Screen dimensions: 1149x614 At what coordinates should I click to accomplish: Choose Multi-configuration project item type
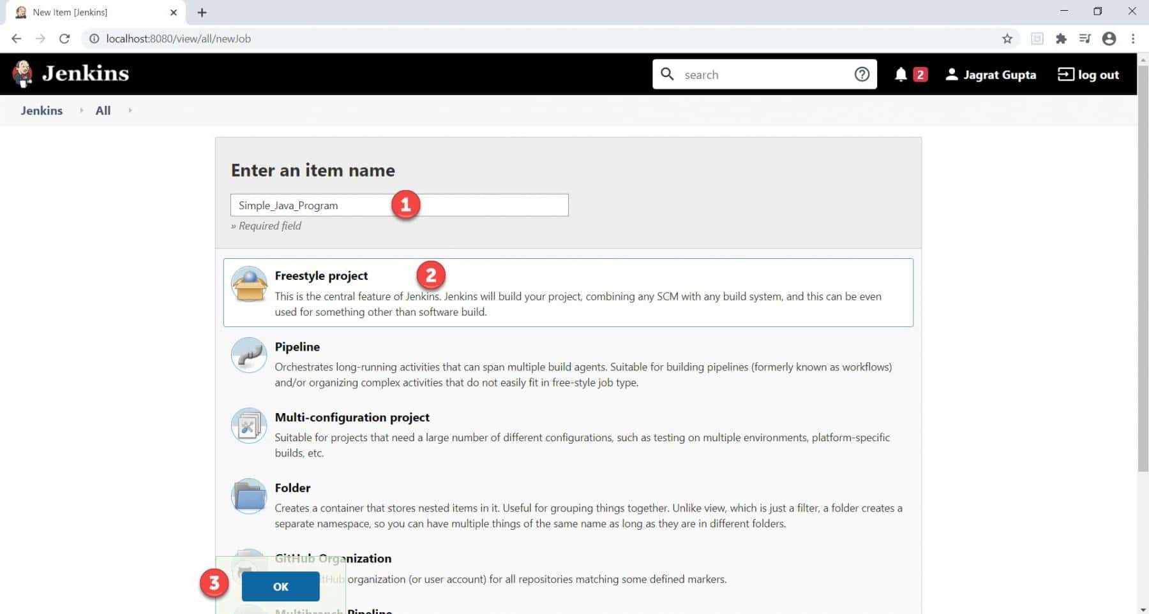click(x=568, y=434)
